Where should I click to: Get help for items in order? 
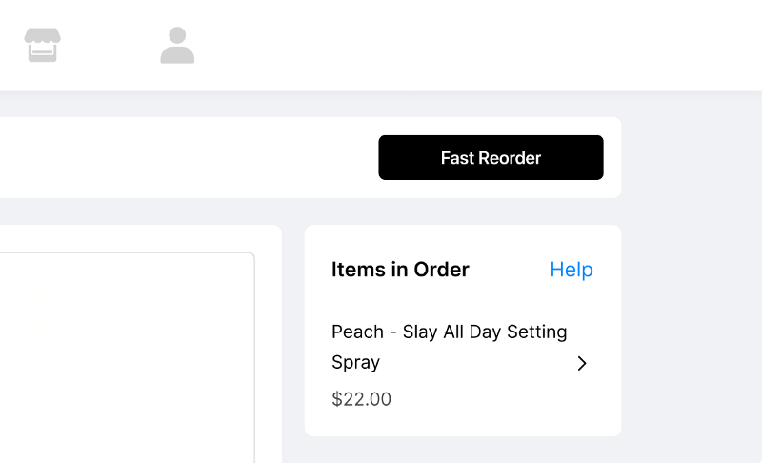tap(571, 270)
